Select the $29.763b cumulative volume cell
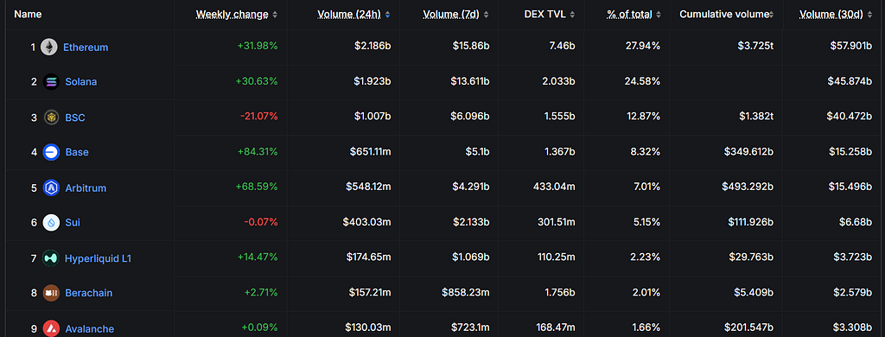The image size is (885, 337). click(750, 257)
